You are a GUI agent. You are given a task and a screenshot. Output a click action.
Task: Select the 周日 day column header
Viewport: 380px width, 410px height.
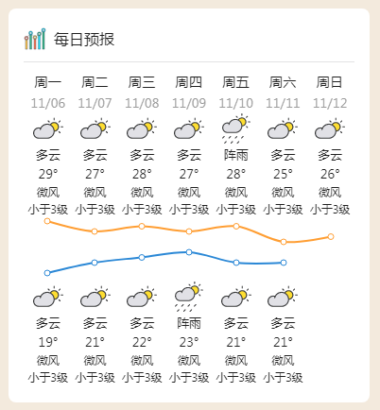[x=330, y=82]
